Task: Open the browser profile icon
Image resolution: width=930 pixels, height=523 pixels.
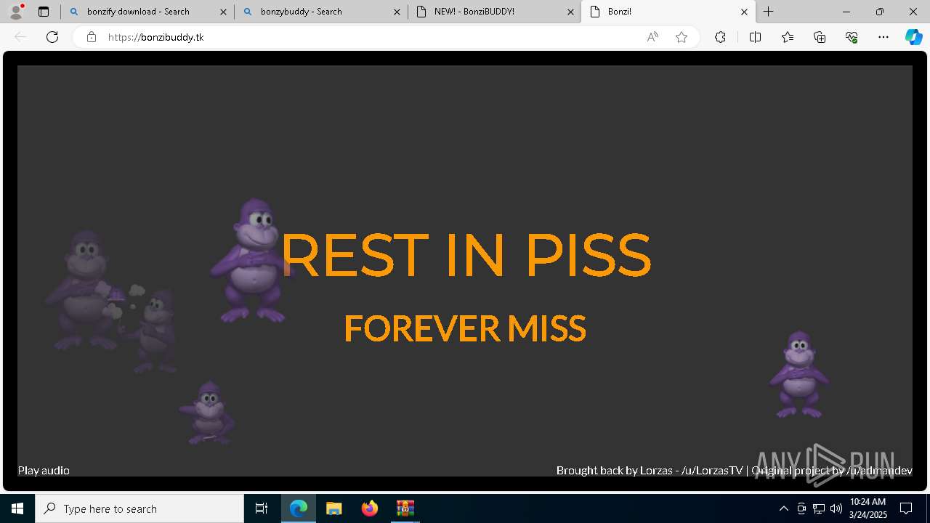Action: (16, 12)
